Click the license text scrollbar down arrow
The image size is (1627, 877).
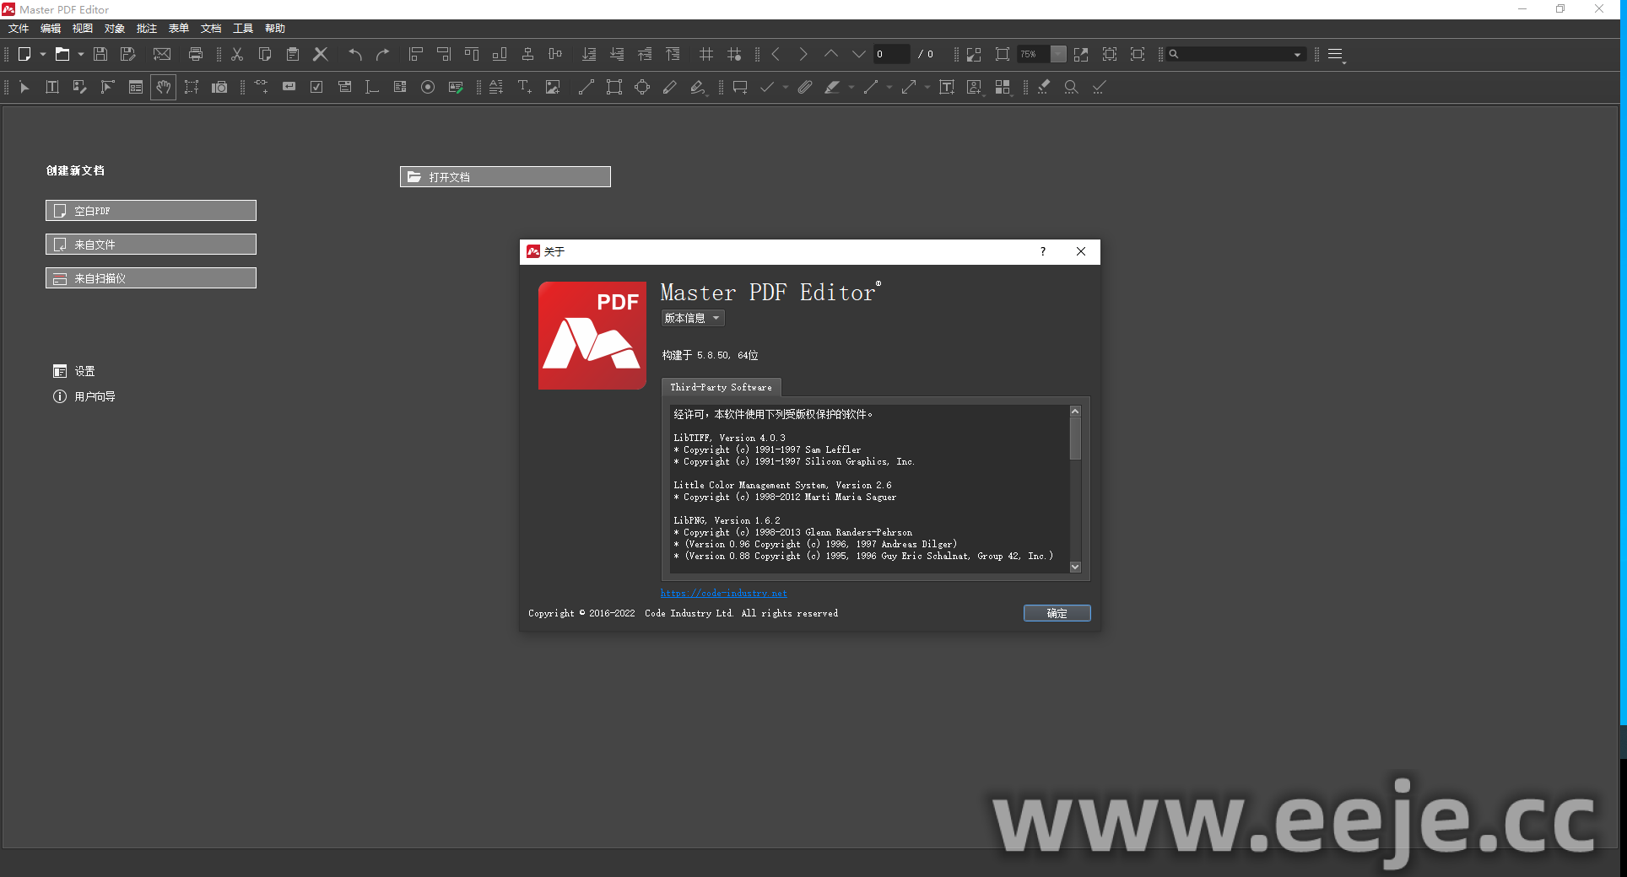pos(1075,568)
